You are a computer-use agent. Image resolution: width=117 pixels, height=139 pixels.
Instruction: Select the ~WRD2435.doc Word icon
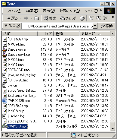point(5,101)
